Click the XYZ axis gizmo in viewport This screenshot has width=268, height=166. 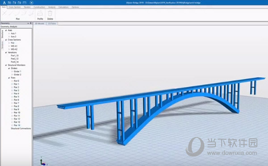click(x=42, y=161)
